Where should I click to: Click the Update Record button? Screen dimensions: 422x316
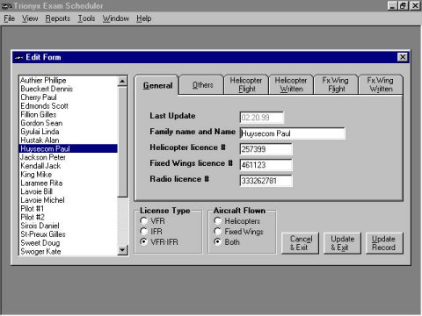coord(384,243)
